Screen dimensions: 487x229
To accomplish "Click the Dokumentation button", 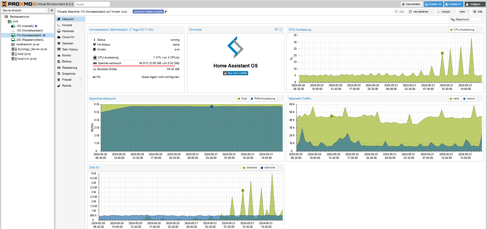I will pyautogui.click(x=411, y=4).
